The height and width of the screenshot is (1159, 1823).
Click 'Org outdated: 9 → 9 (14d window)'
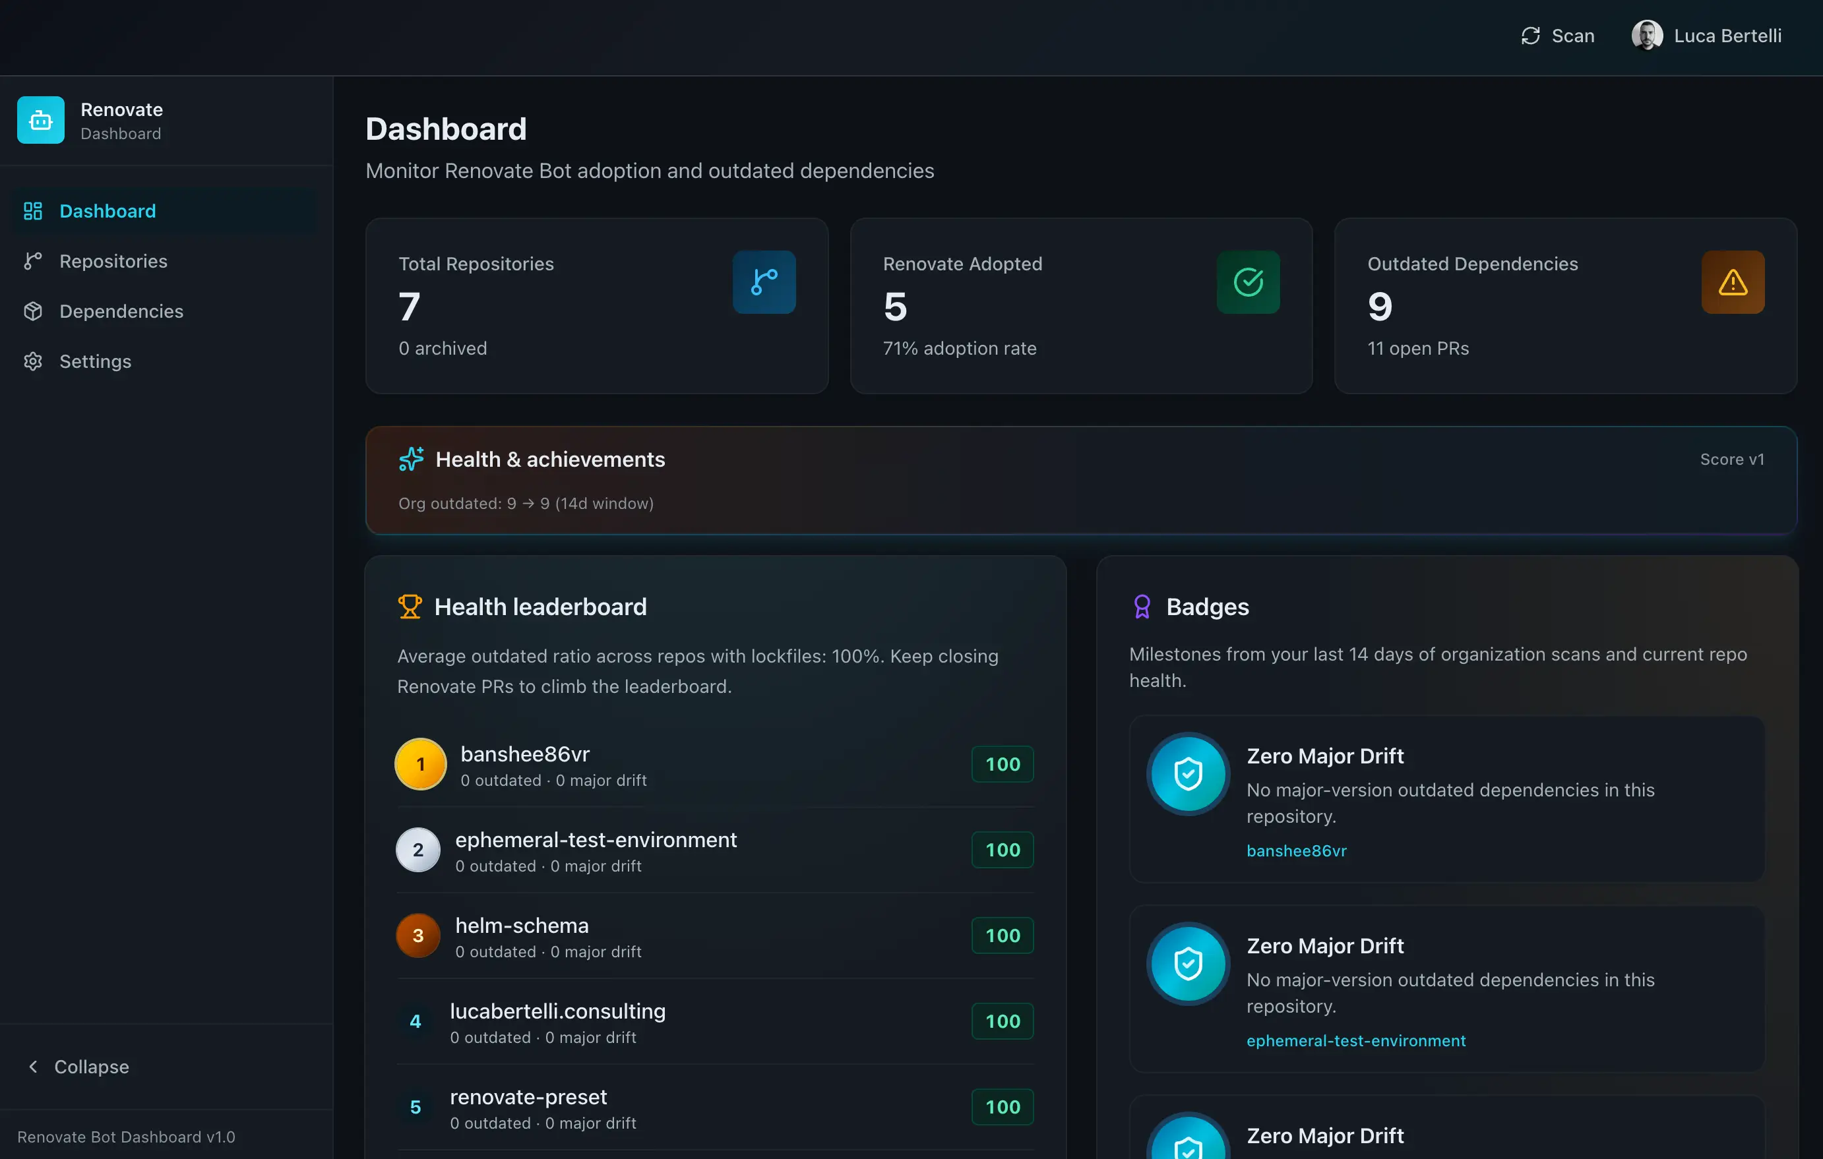pyautogui.click(x=526, y=503)
